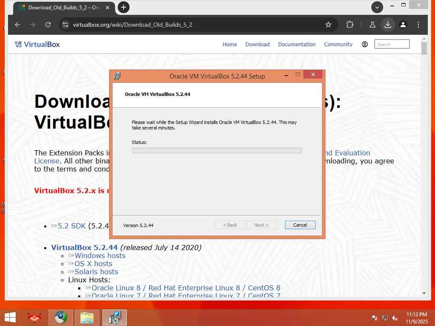Screen dimensions: 435x326
Task: Open account icon on VirtualBox site
Action: 364,44
